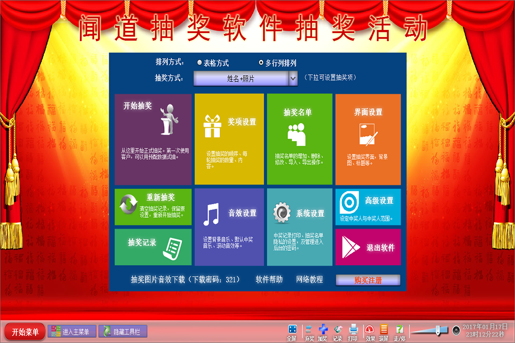The width and height of the screenshot is (515, 343).
Task: Click the 购买注册 button
Action: pos(368,280)
